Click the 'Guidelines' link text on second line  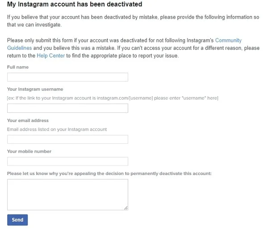(19, 48)
